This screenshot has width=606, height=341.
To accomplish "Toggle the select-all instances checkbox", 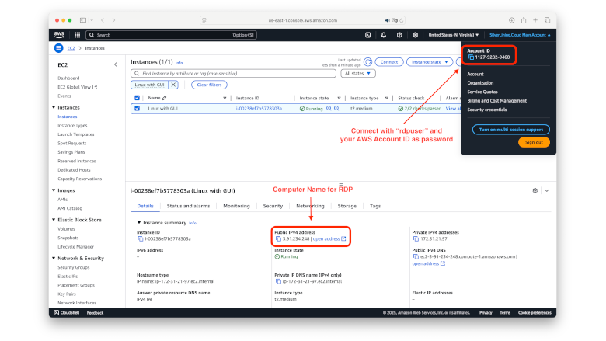I will (137, 98).
